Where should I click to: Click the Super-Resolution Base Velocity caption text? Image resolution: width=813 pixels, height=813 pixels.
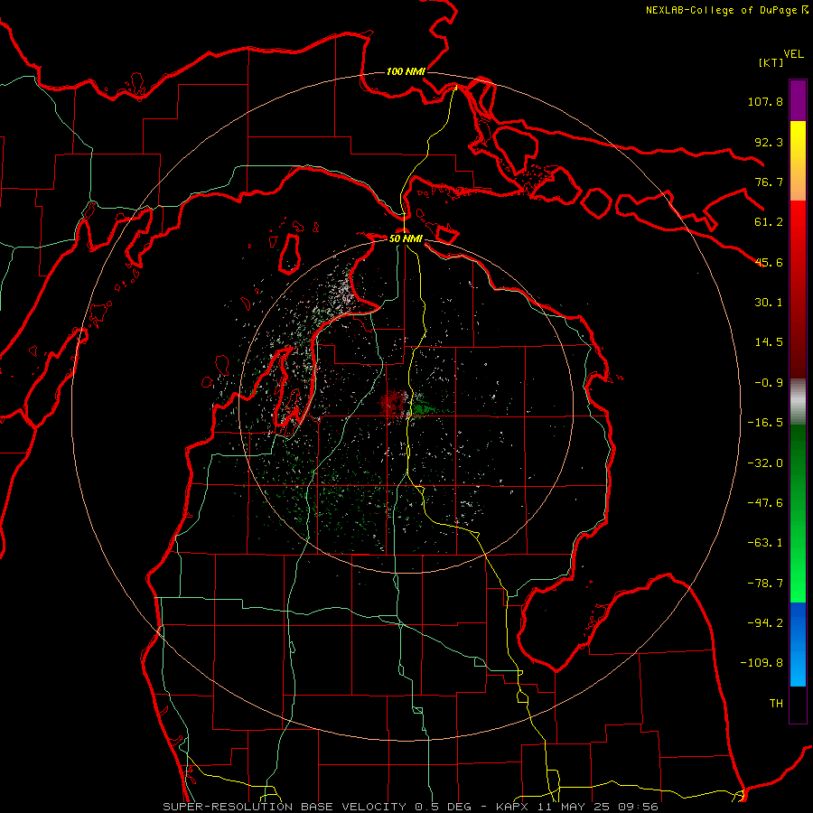(x=410, y=807)
